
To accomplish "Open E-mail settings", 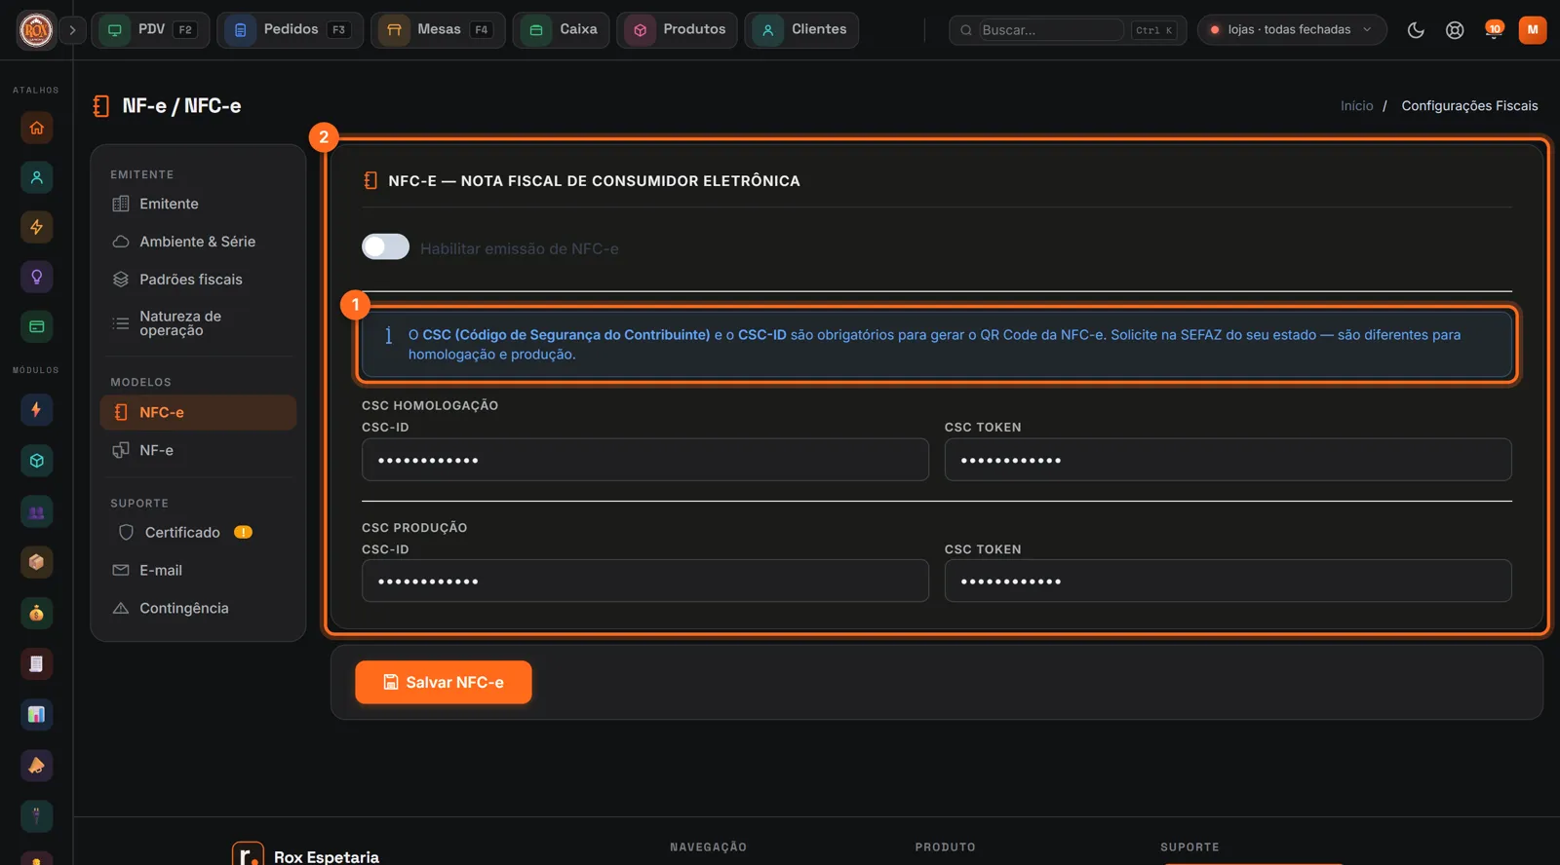I will pos(198,571).
